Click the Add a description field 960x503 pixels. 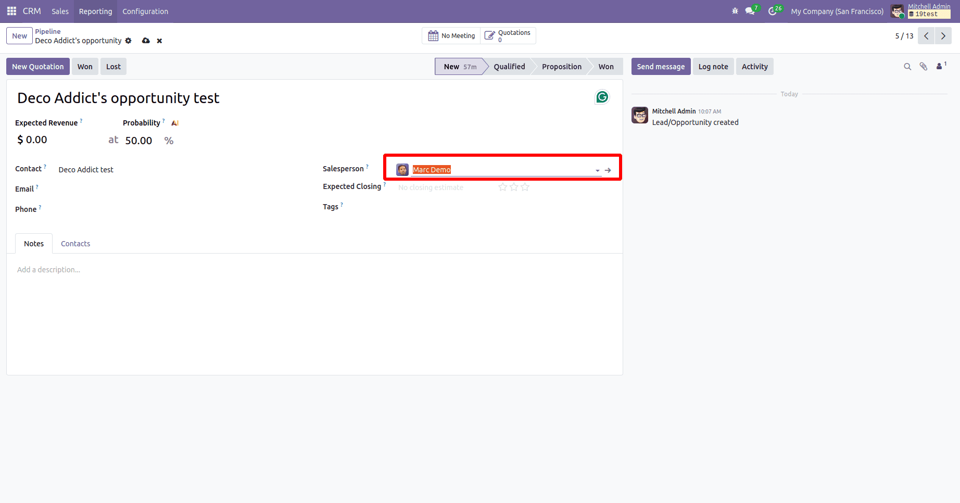(48, 269)
